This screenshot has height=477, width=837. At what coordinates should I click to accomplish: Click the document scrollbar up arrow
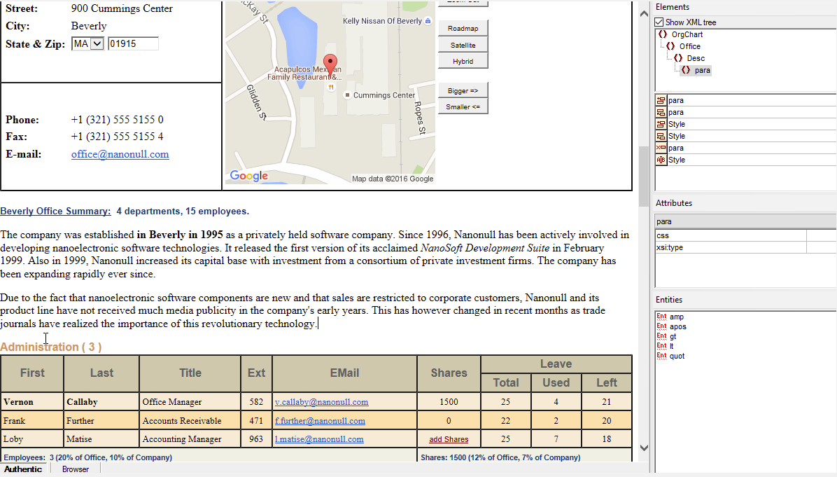(644, 14)
